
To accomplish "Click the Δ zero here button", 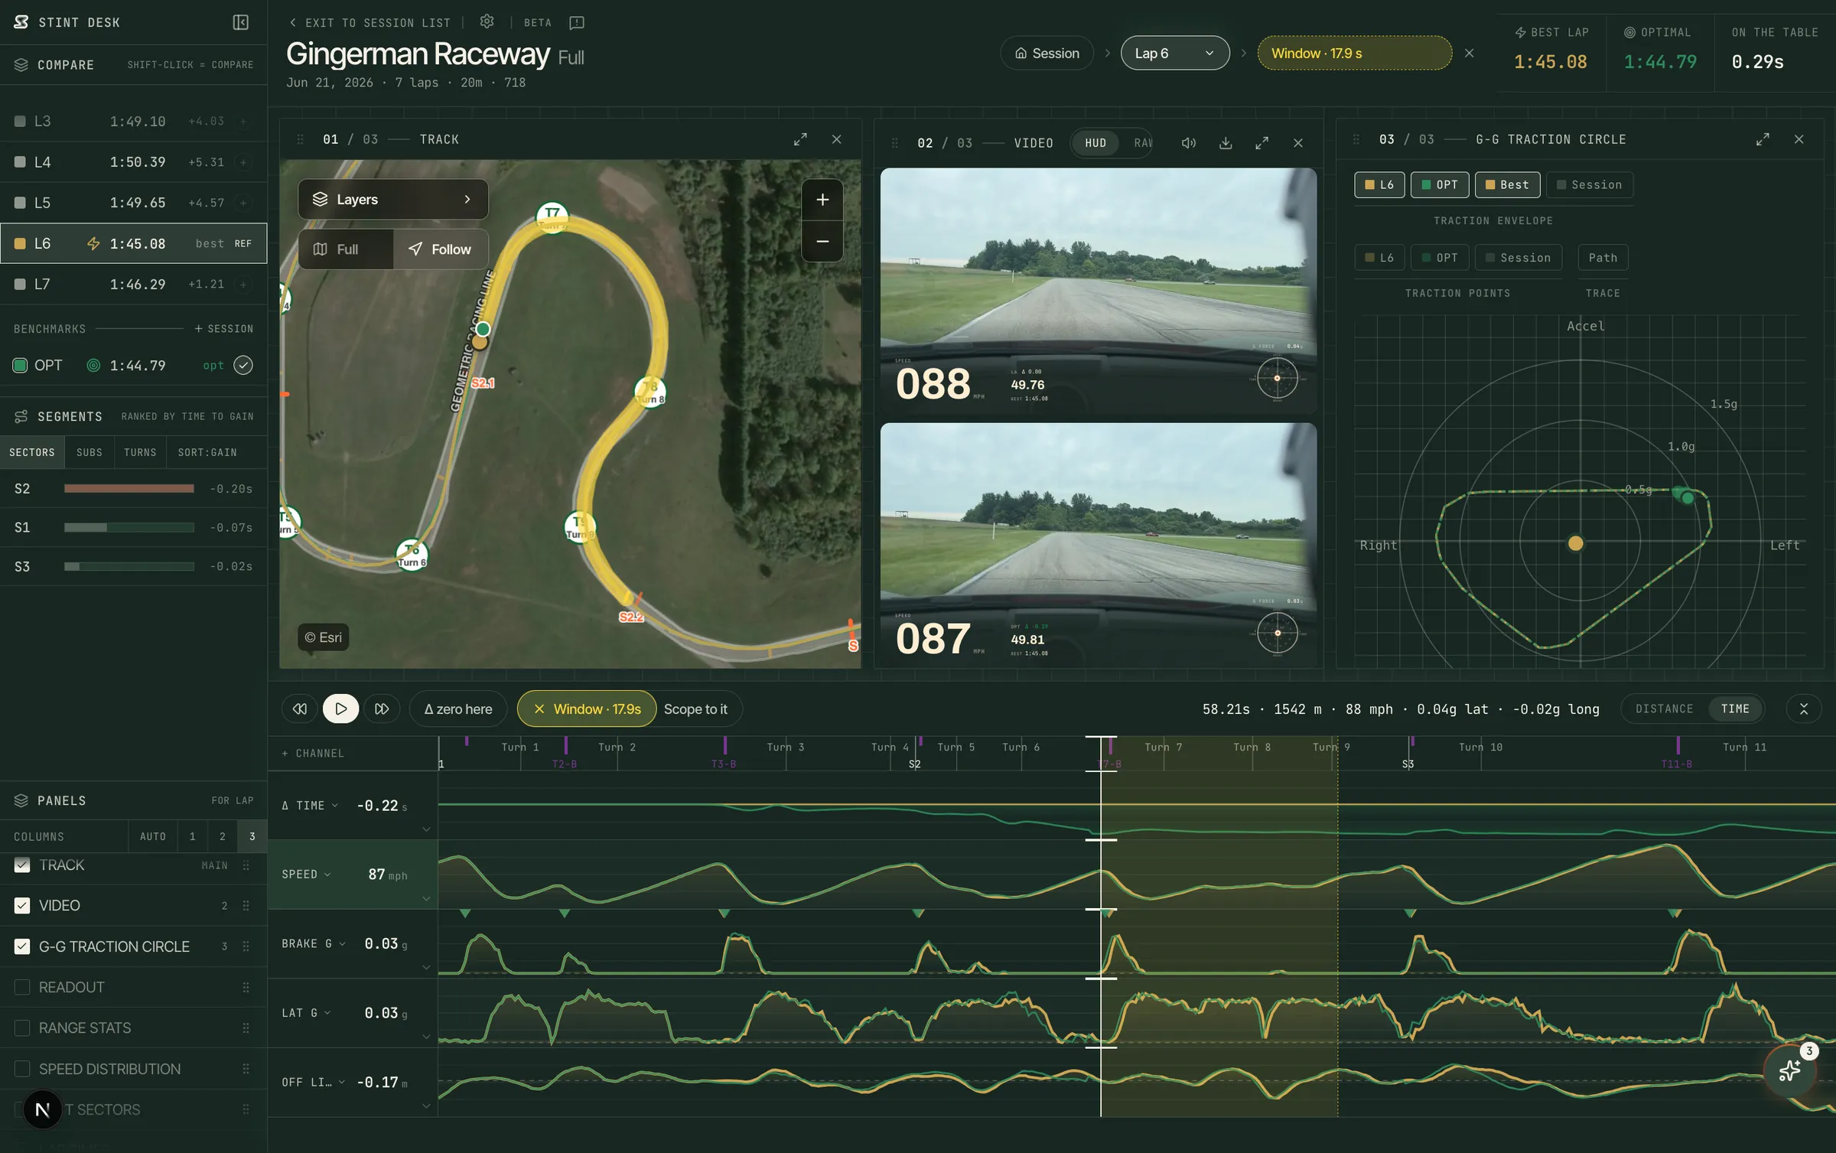I will 458,708.
